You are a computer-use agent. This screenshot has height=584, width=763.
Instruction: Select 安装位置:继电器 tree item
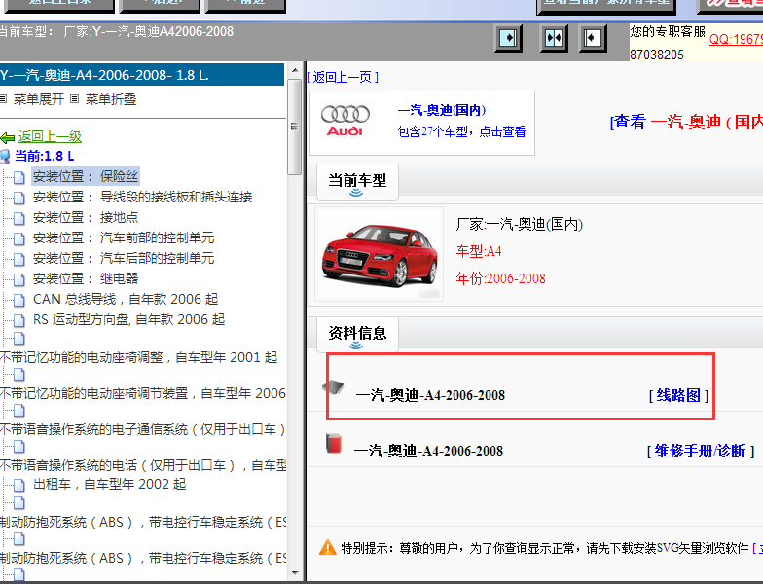(86, 278)
